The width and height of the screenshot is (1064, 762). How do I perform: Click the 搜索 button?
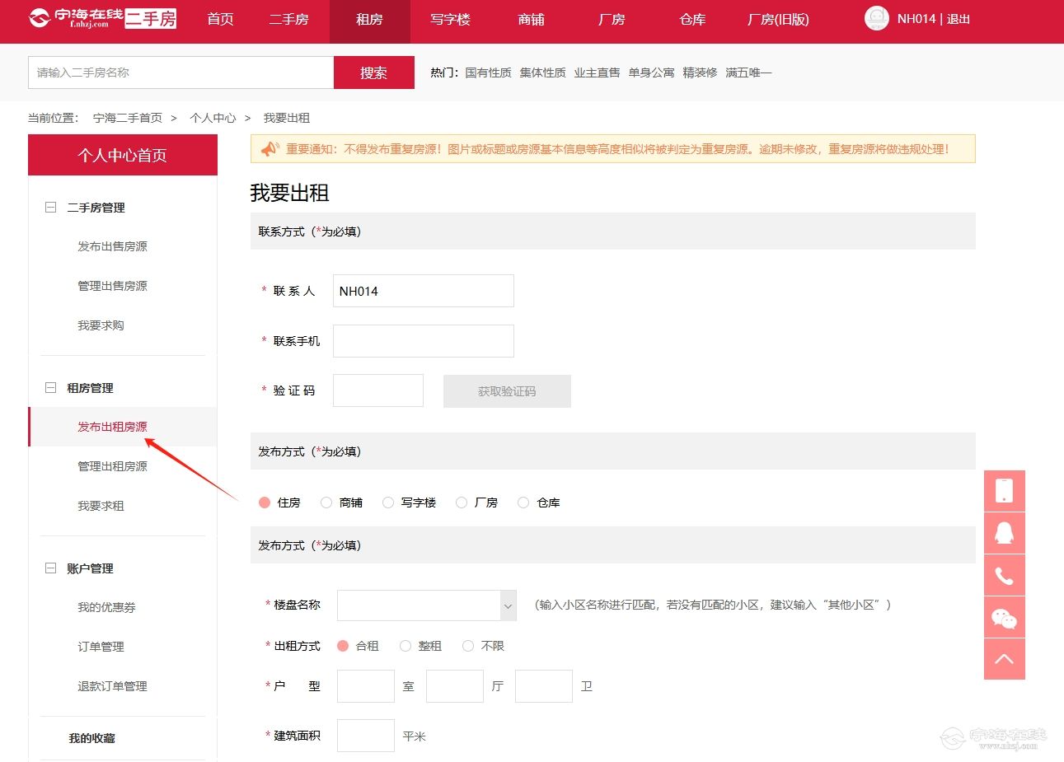click(374, 72)
